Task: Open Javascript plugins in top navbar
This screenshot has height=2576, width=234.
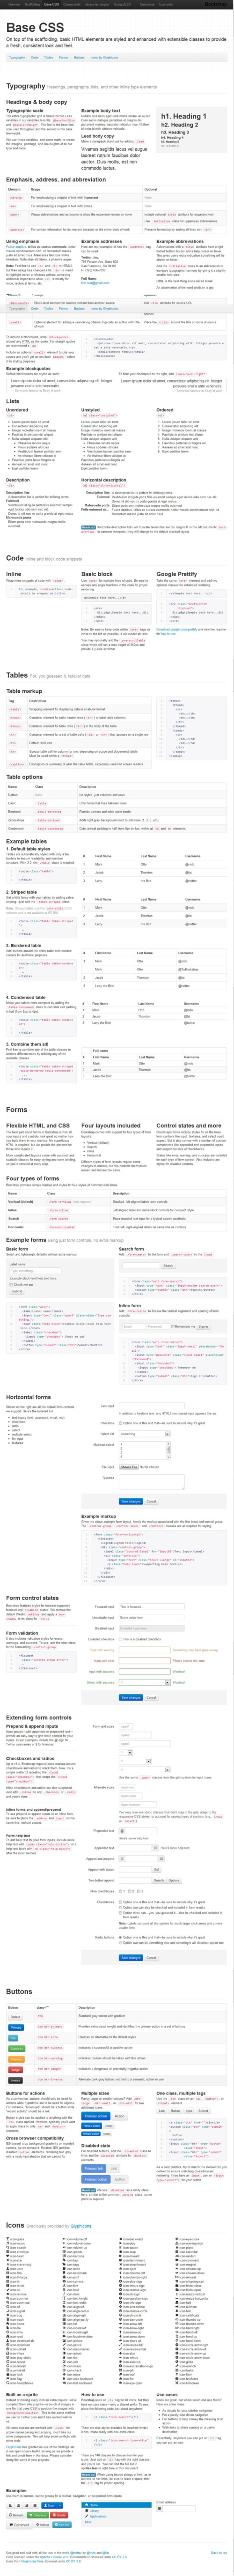Action: click(96, 4)
